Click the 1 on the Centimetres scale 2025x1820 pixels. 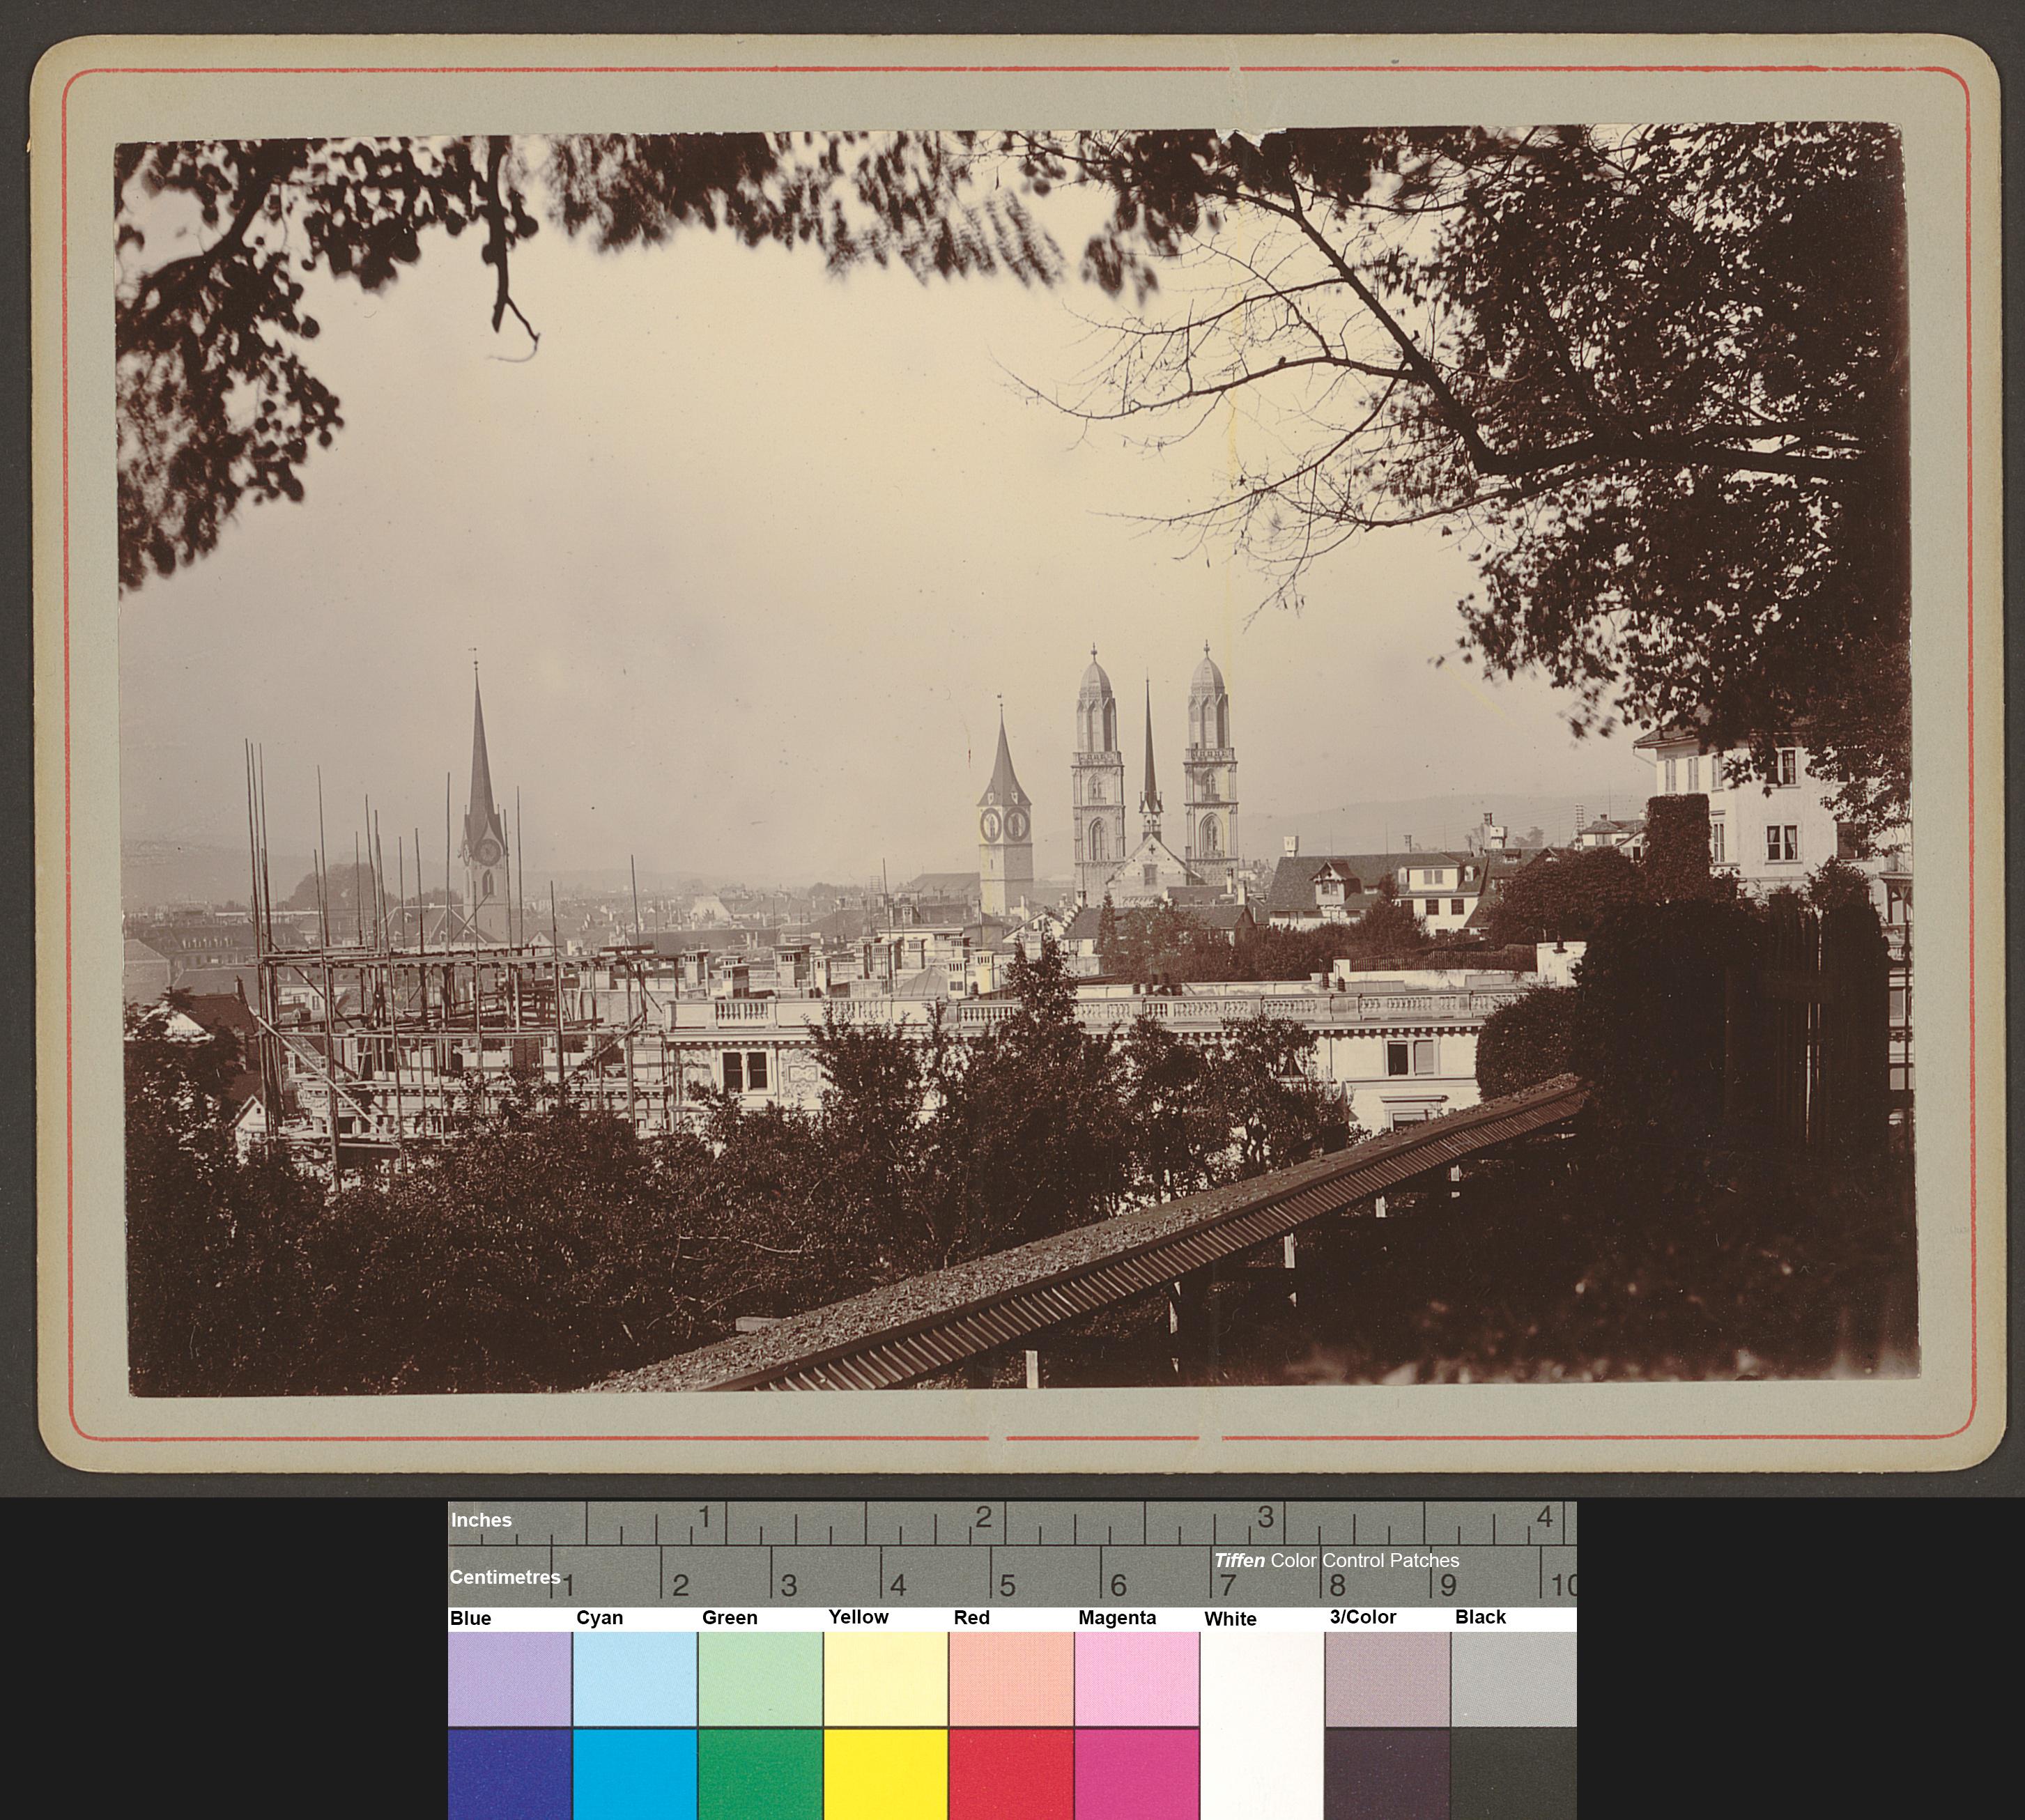pos(568,1585)
